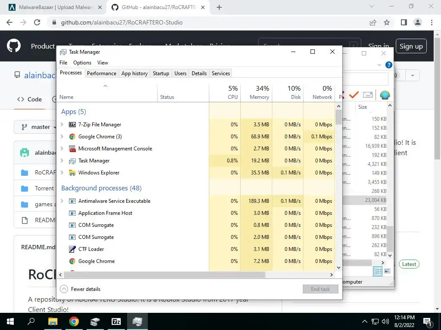Image resolution: width=441 pixels, height=330 pixels.
Task: Select the COM Surrogate 0.8 MB row
Action: 196,225
